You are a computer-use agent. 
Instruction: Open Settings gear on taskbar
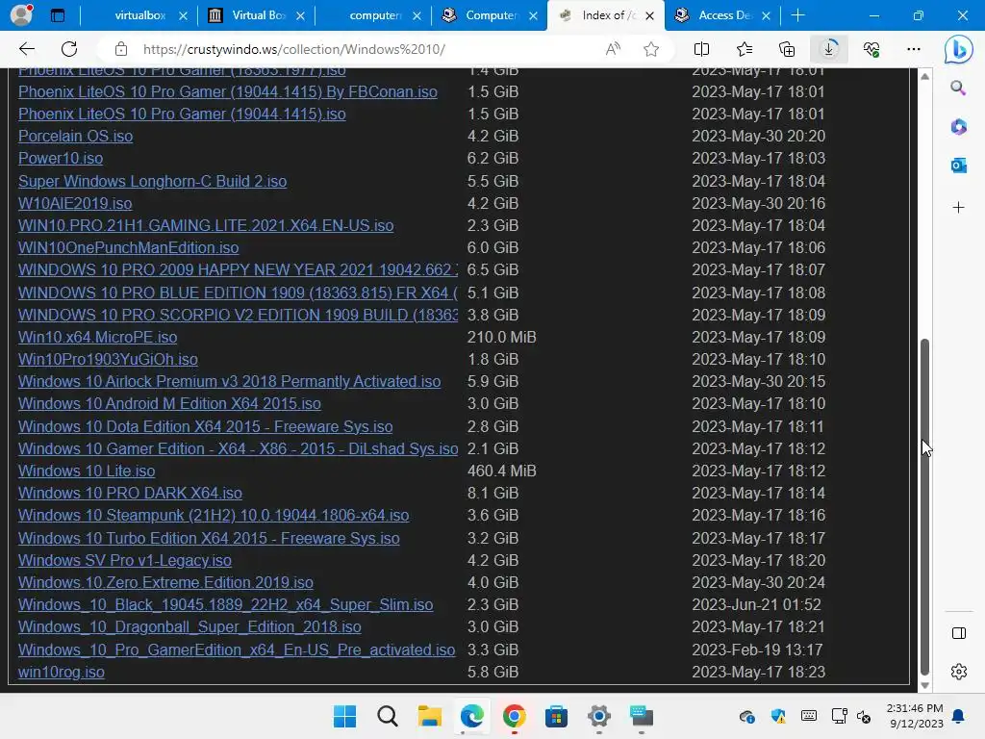point(598,716)
